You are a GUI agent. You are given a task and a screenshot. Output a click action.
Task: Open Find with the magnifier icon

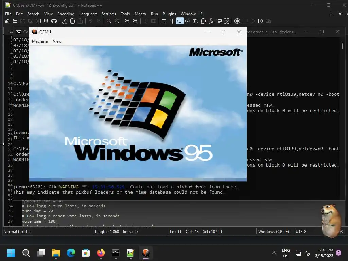[x=109, y=21]
